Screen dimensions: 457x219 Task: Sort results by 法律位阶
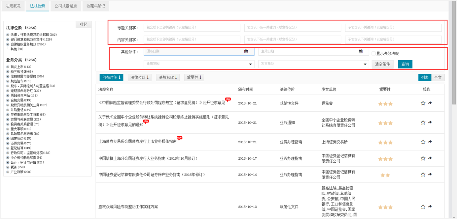[140, 78]
